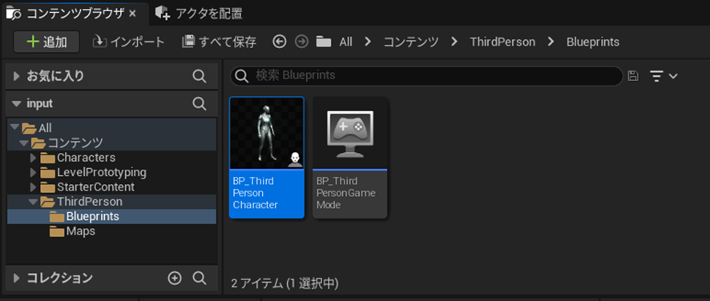Click the LevelPrototyping folder icon in tree

47,172
